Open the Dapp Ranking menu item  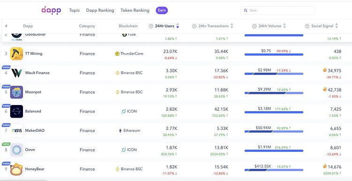[100, 10]
